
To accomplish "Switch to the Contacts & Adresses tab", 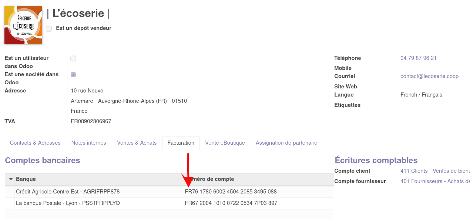I will point(35,143).
